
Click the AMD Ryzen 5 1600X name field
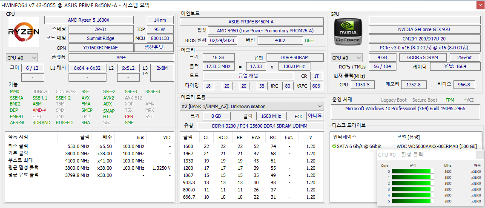pos(89,20)
